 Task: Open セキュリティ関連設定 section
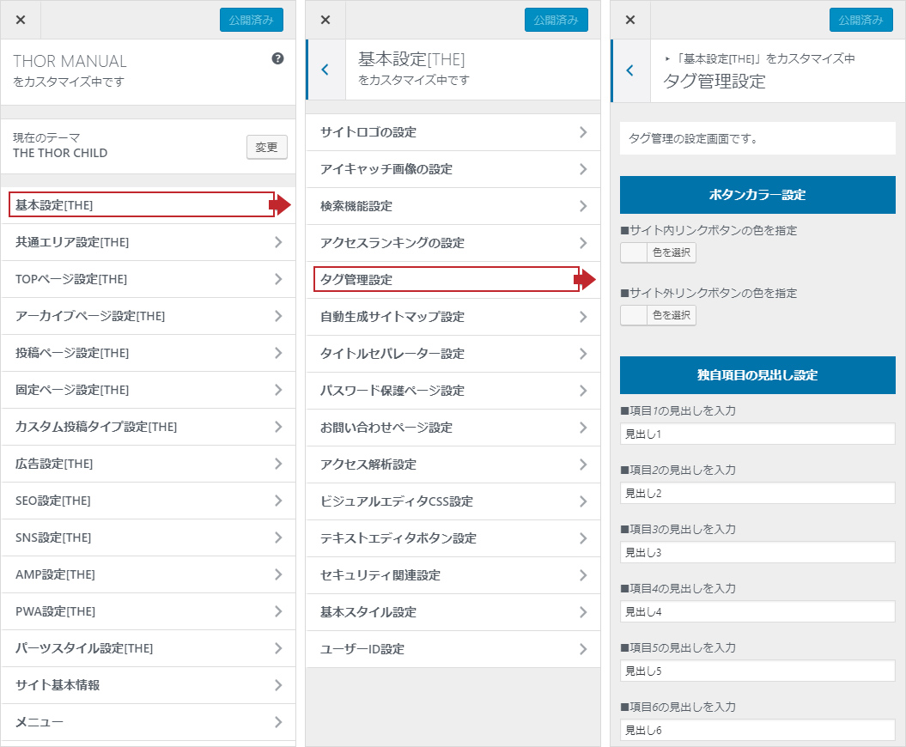point(453,575)
